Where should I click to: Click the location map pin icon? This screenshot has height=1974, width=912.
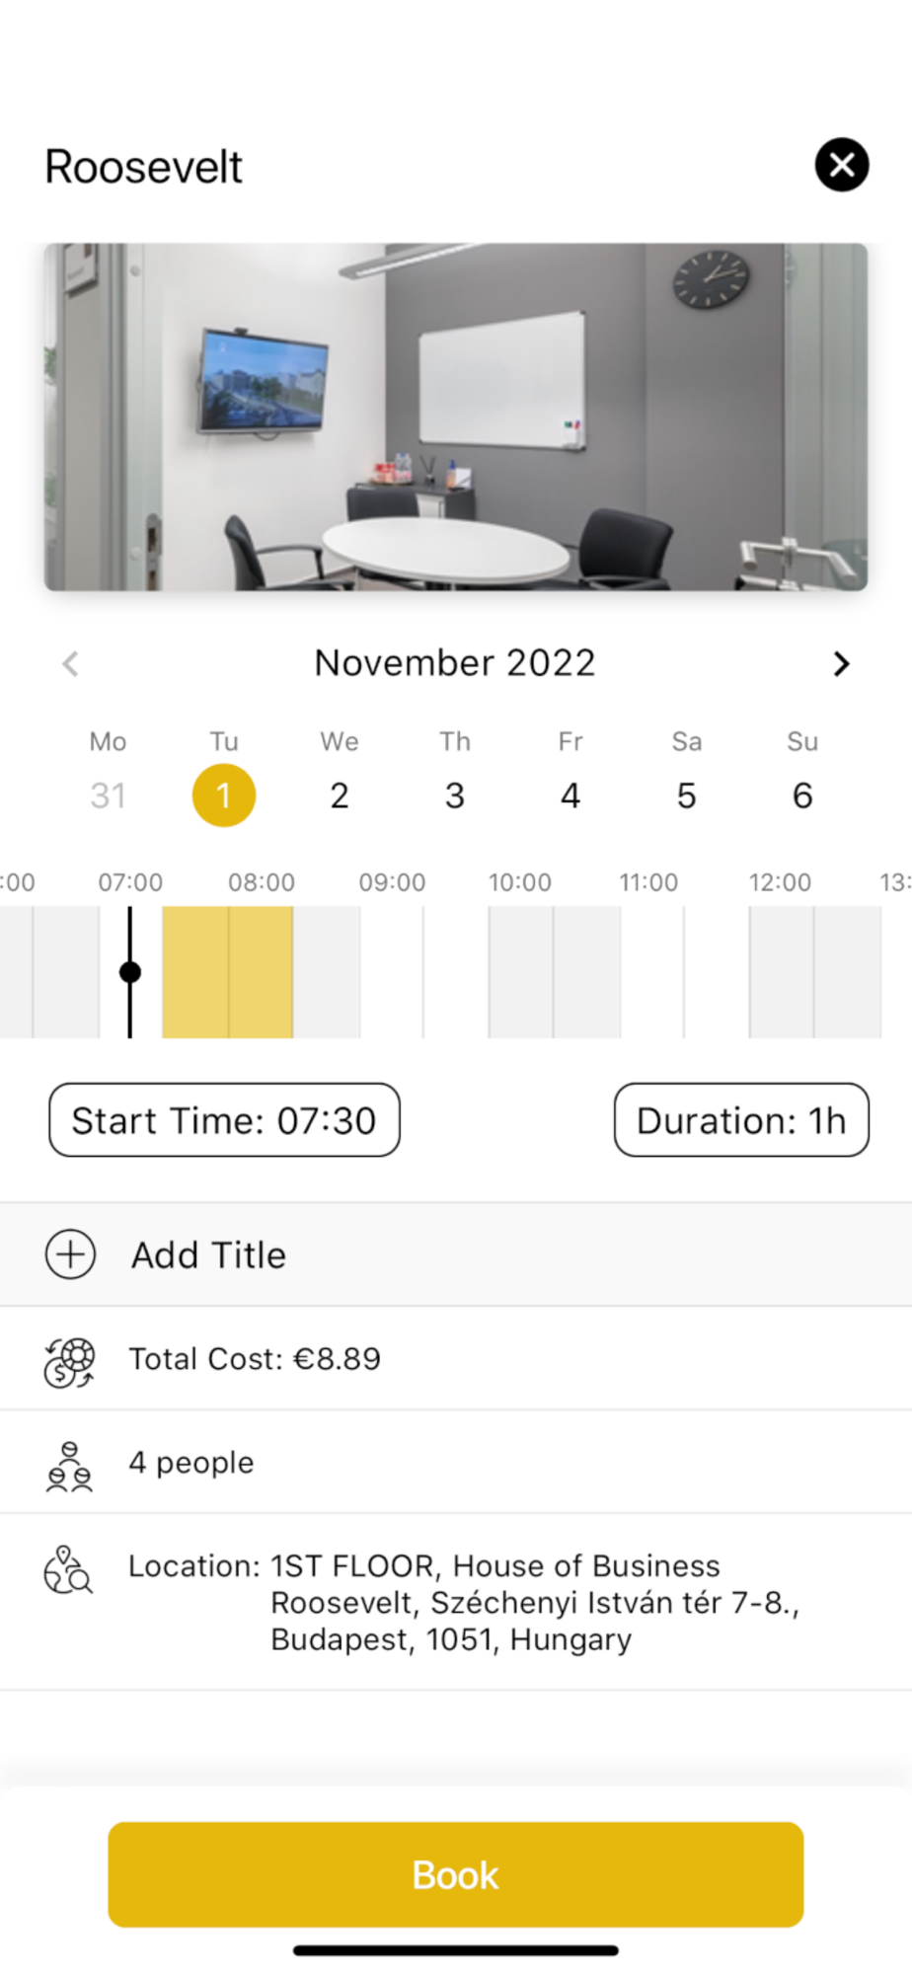click(68, 1569)
